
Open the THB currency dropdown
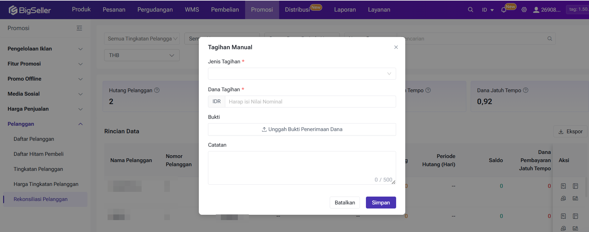pos(142,55)
